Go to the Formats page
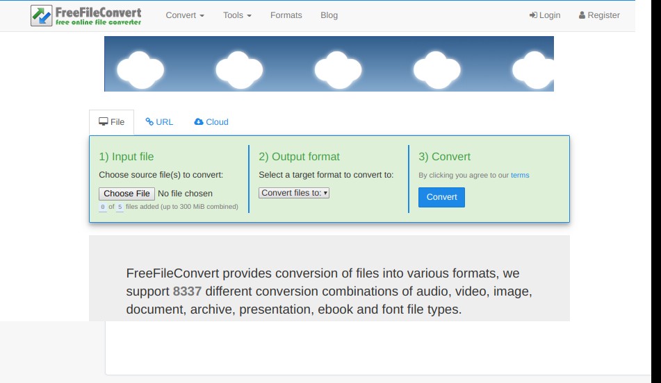Viewport: 661px width, 383px height. (x=286, y=15)
